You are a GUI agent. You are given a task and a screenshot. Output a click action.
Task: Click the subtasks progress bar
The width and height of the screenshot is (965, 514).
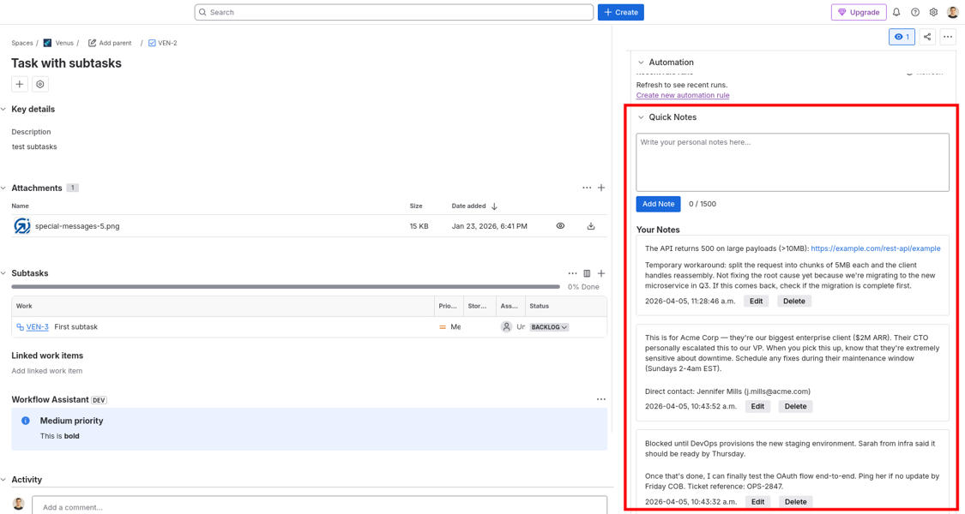[x=286, y=286]
